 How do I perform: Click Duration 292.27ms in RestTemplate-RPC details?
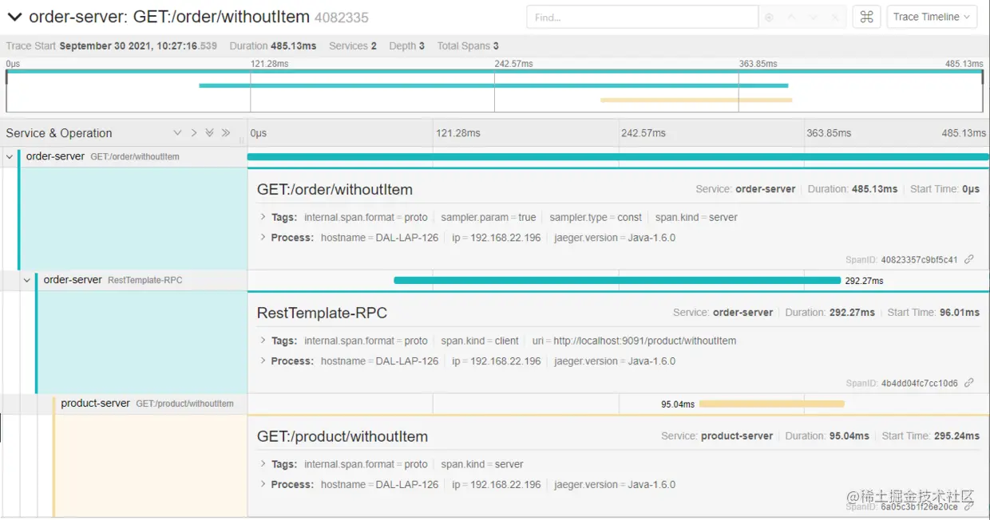pyautogui.click(x=830, y=313)
